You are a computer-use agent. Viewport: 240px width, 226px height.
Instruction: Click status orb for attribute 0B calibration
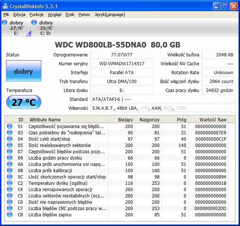10,170
